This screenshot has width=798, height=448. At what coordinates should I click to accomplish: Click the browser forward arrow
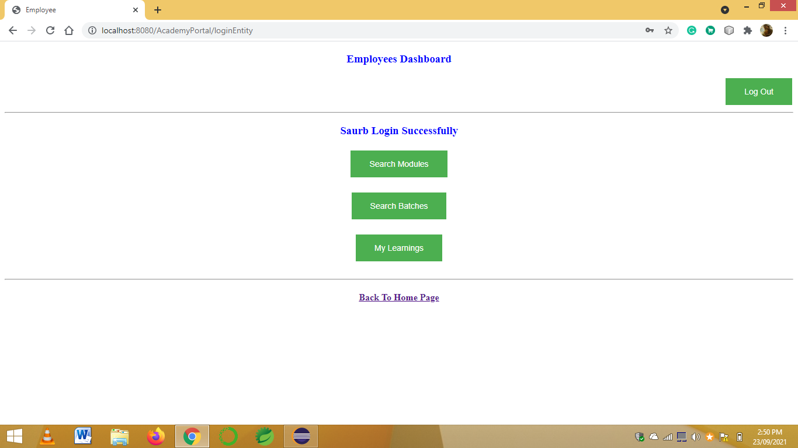pyautogui.click(x=32, y=30)
